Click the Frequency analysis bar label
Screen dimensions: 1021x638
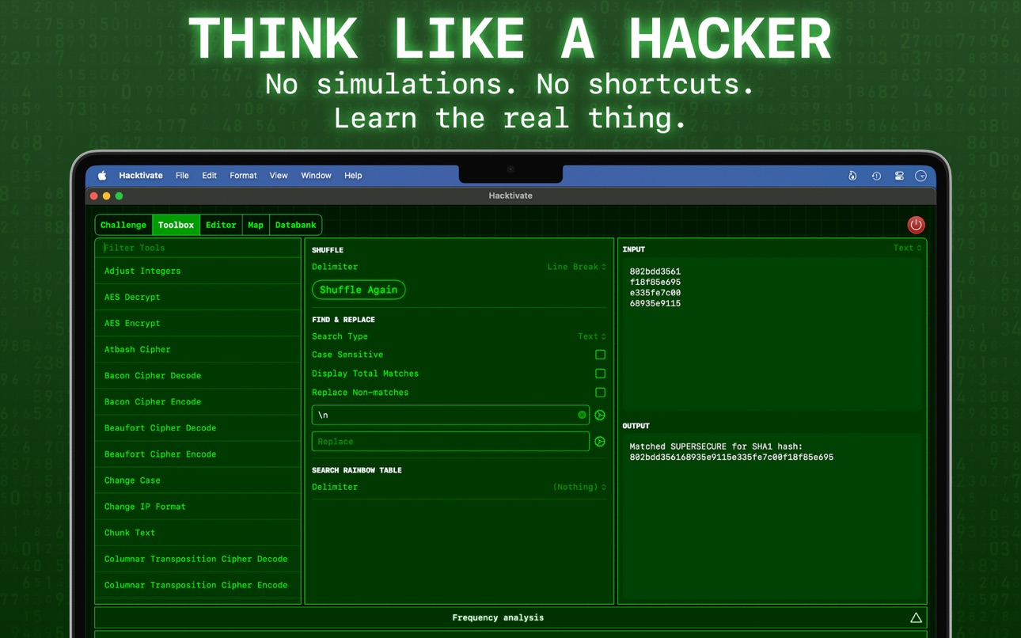click(x=498, y=617)
